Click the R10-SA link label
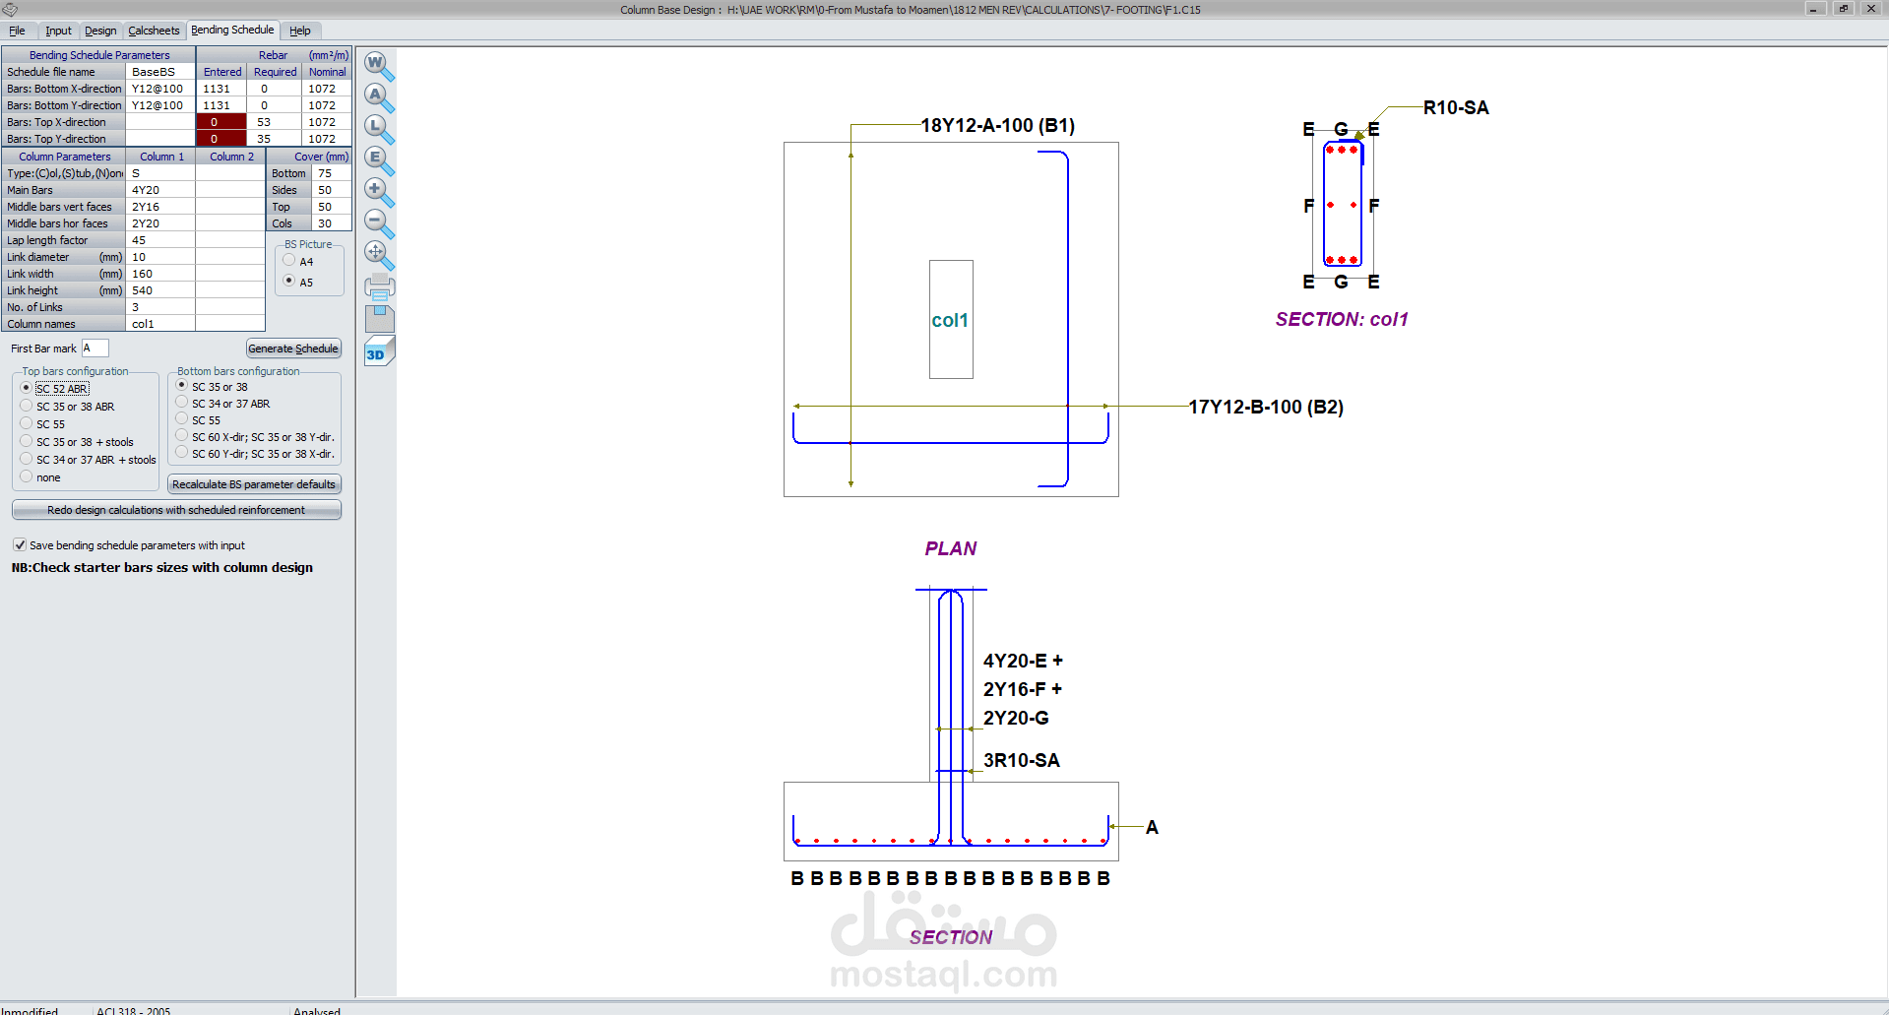The image size is (1889, 1015). coord(1456,107)
